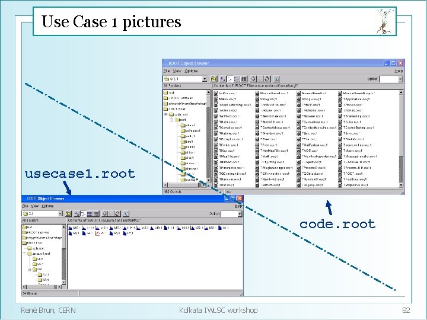Open View menu in usecase1.root browser

coord(34,206)
